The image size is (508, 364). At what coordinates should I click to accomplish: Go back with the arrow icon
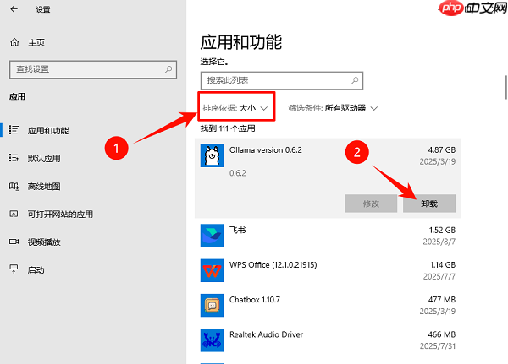click(14, 9)
